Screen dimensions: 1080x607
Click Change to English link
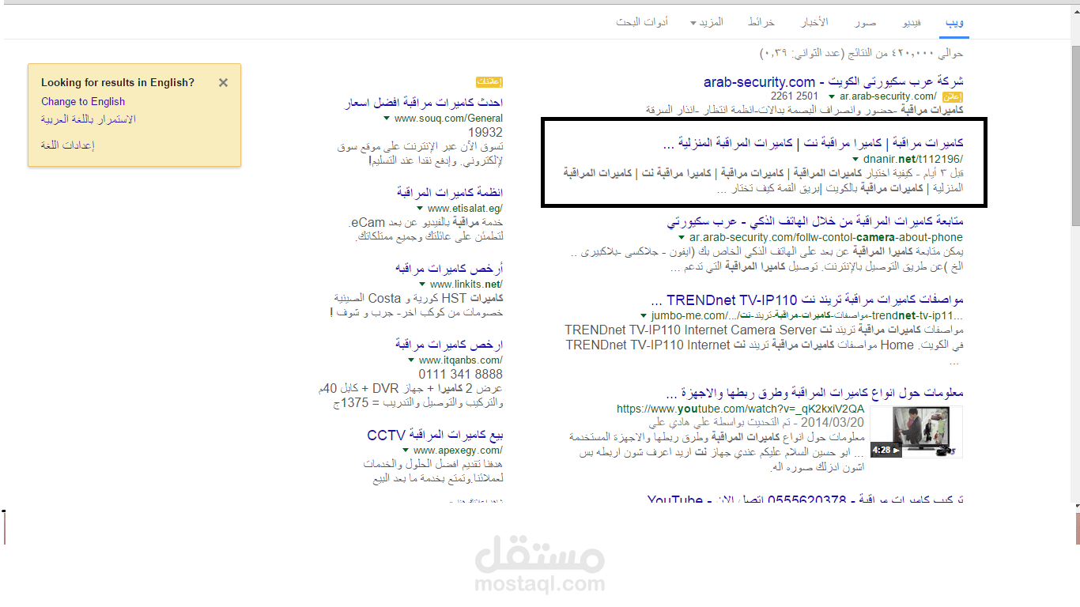[x=83, y=101]
